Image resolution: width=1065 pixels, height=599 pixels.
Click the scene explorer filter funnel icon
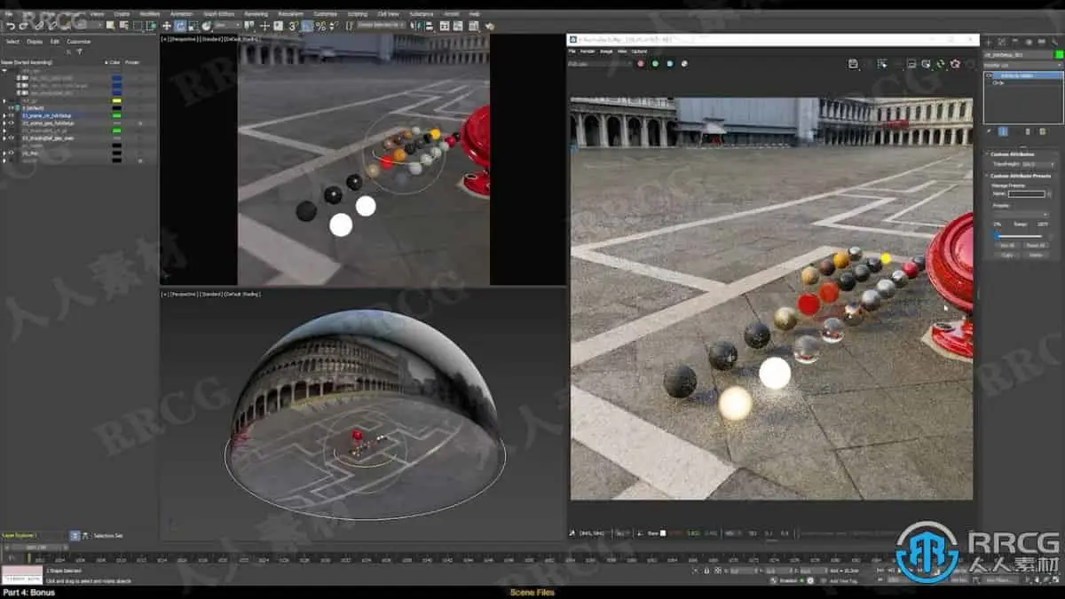[80, 52]
